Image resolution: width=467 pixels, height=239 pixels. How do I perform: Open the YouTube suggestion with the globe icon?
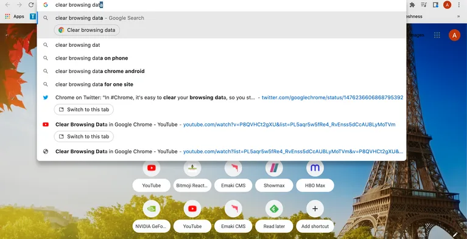(x=222, y=151)
